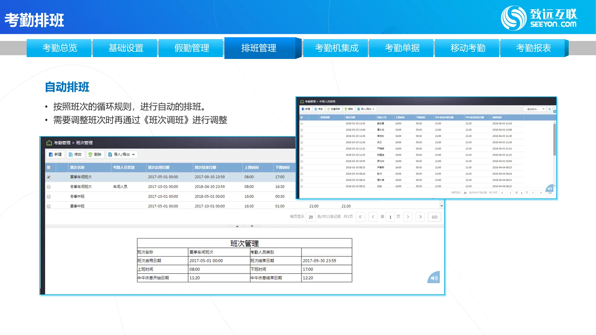Viewport: 596px width, 335px height.
Task: Go to last page in 班次管理 pager
Action: tap(420, 217)
